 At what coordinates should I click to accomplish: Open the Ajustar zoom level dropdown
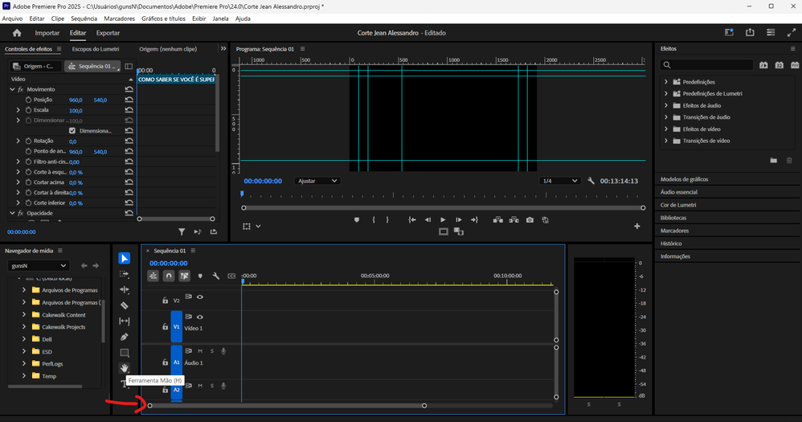coord(317,181)
